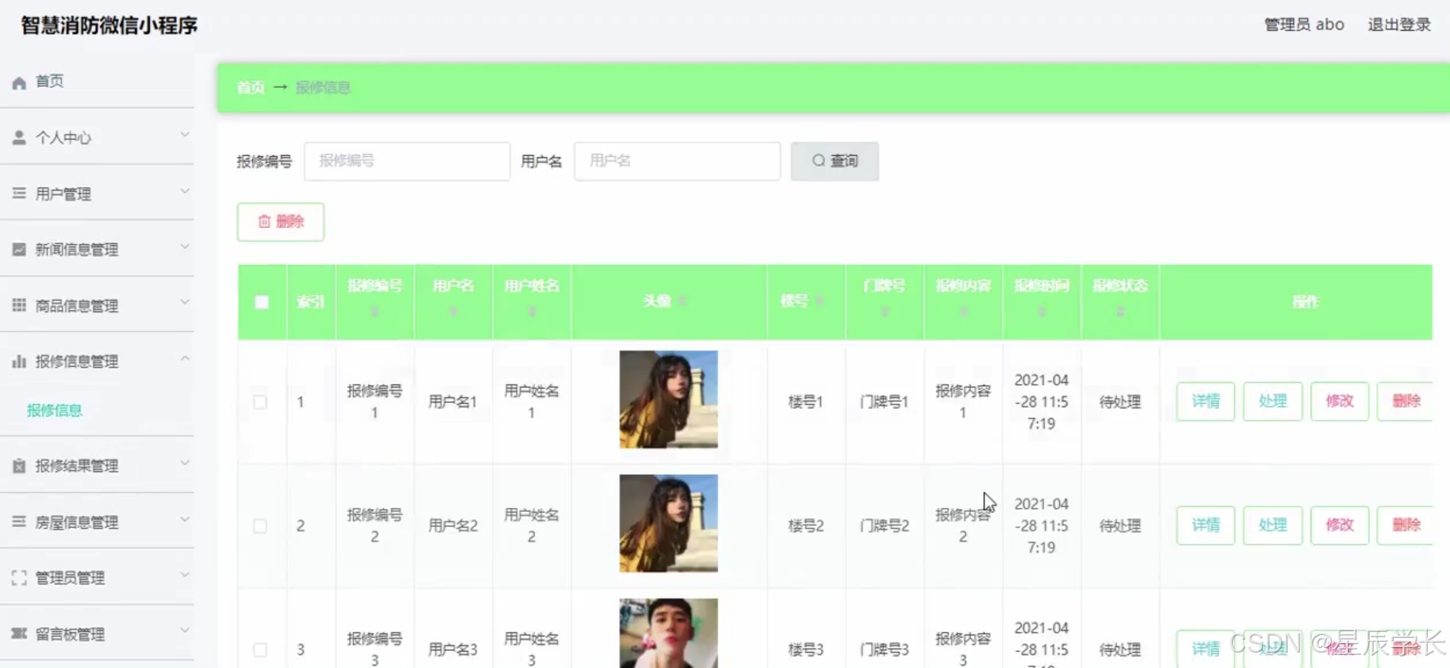Click sort arrows in 报修状态 column header
The height and width of the screenshot is (668, 1450).
tap(1121, 311)
